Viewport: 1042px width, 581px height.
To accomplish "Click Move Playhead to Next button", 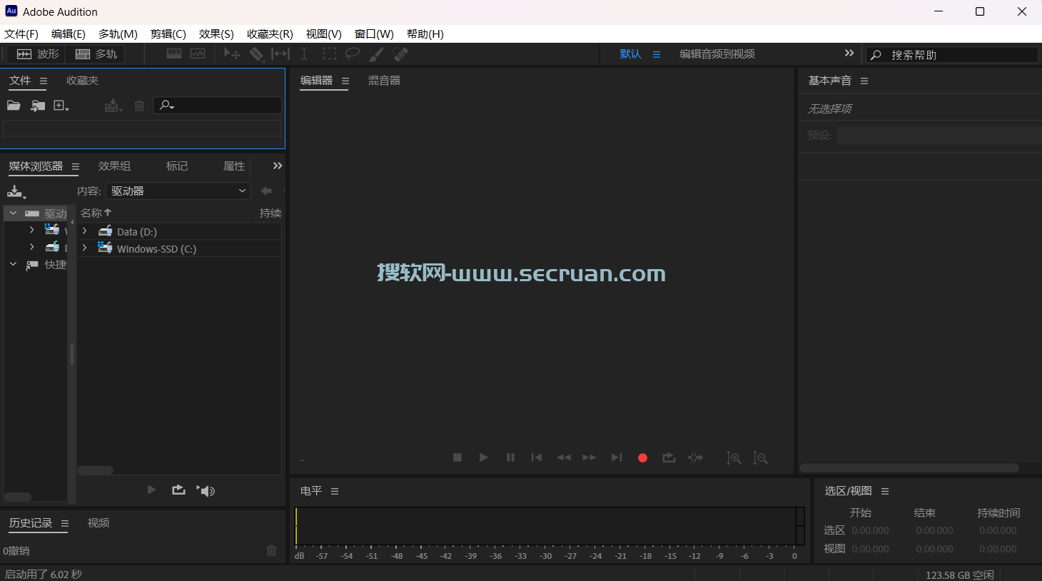I will click(617, 458).
